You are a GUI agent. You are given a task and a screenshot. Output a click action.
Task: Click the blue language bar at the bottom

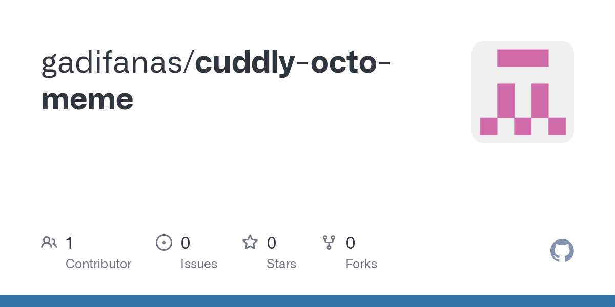click(307, 301)
